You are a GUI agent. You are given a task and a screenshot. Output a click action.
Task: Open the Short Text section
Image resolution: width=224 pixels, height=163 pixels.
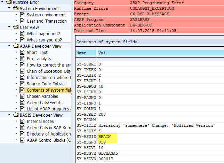(37, 52)
